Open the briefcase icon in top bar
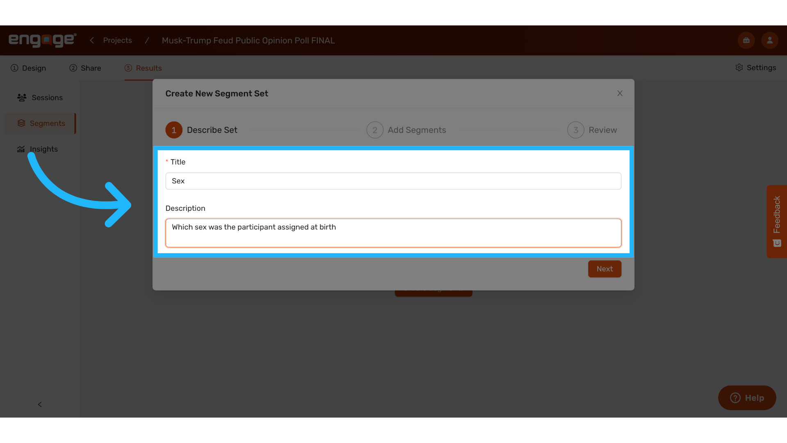The height and width of the screenshot is (443, 787). point(746,40)
